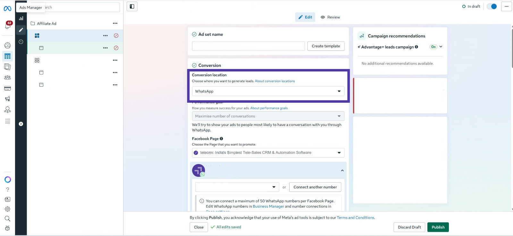Toggle the In draft on/off switch

coord(492,6)
